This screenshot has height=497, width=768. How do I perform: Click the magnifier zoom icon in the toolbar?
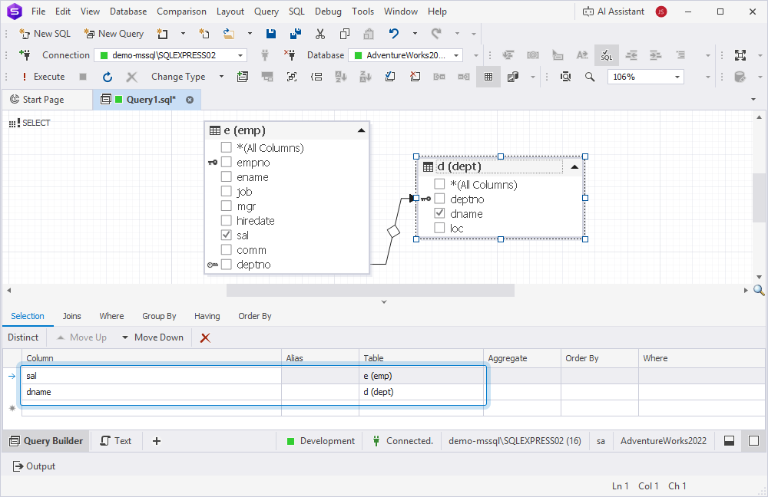[590, 77]
